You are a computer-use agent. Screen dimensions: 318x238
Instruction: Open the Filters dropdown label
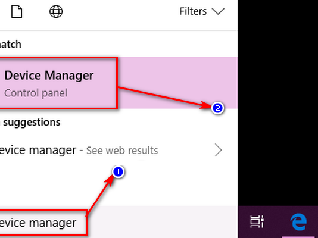[x=193, y=11]
